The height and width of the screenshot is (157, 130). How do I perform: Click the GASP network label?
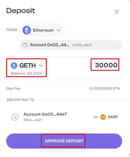[113, 117]
